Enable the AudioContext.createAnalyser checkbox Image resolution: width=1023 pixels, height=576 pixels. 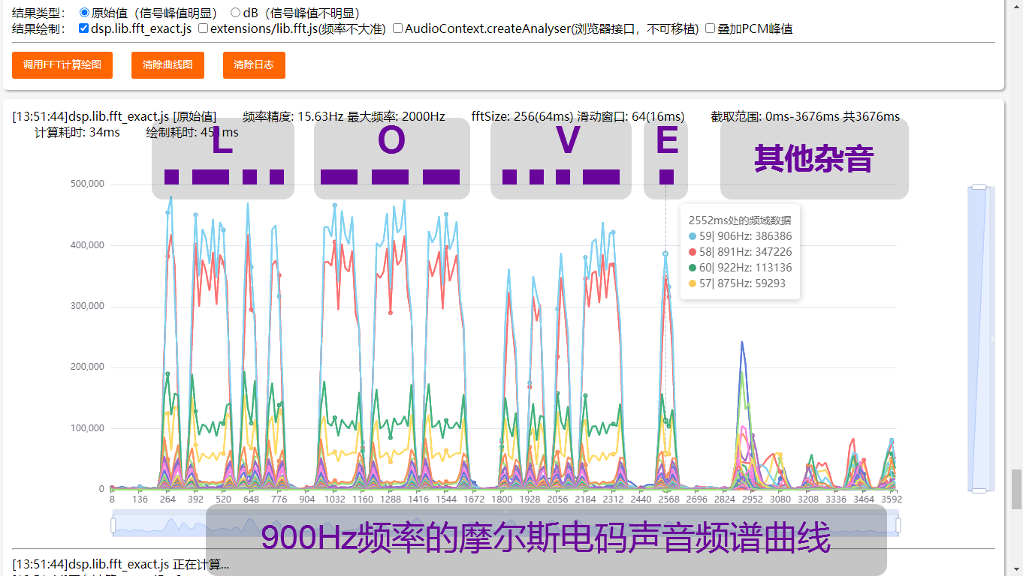(x=398, y=28)
